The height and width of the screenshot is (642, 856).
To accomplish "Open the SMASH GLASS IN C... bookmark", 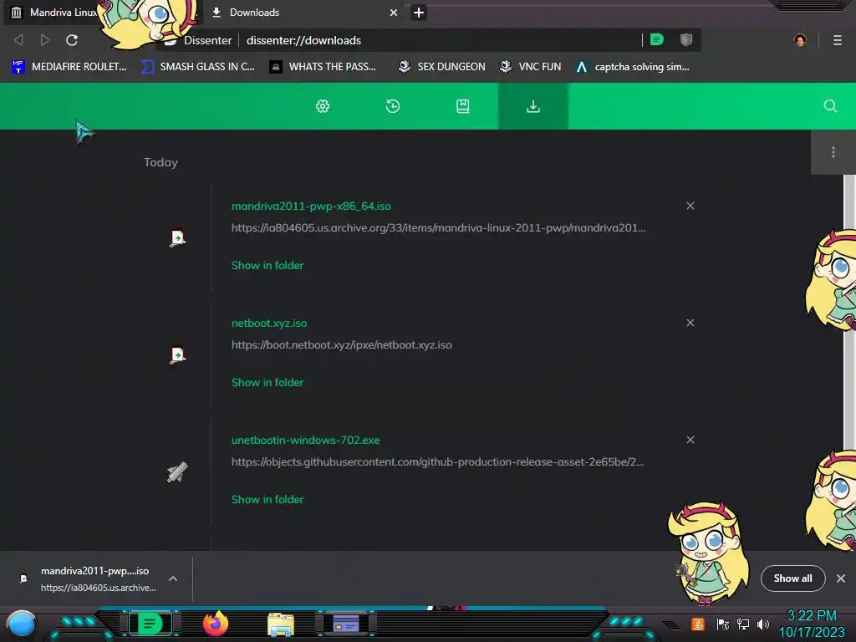I will pos(198,67).
